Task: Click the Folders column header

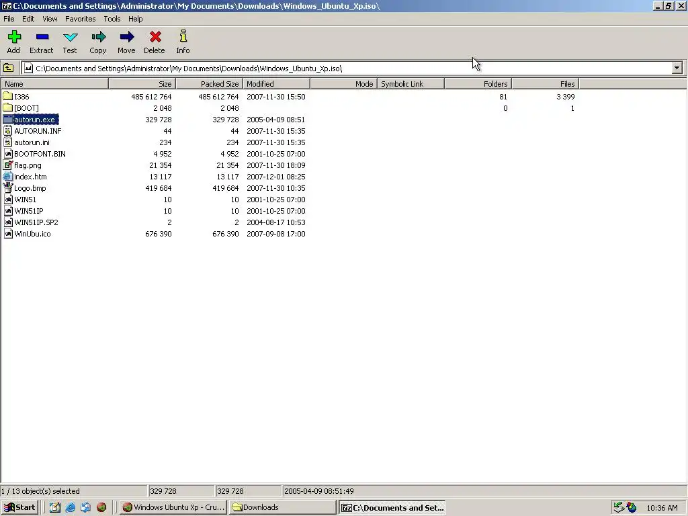Action: coord(478,84)
